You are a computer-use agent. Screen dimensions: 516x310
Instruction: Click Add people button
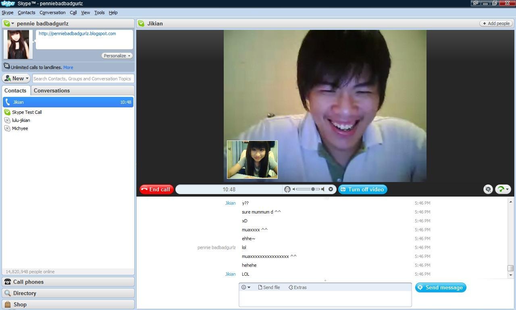click(x=496, y=23)
